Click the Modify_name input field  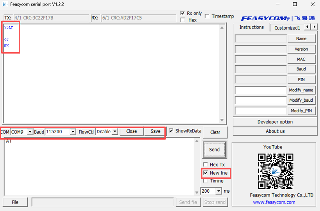(261, 90)
